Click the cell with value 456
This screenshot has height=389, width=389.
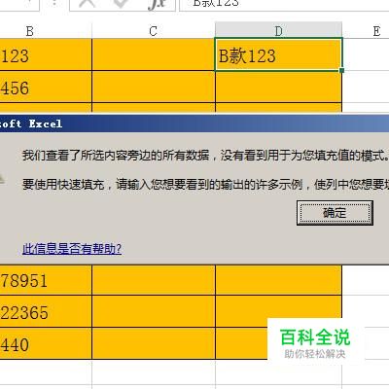46,87
